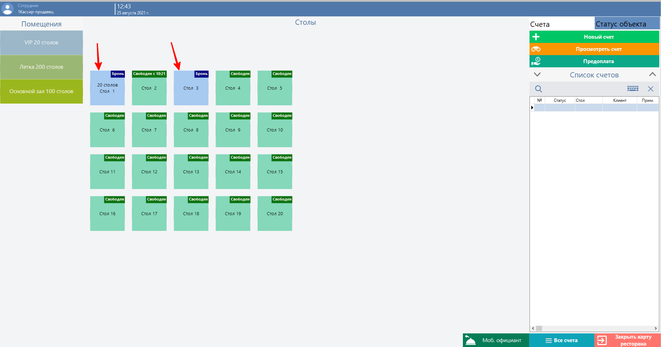The height and width of the screenshot is (347, 661).
Task: Click the employee avatar icon
Action: pos(8,9)
